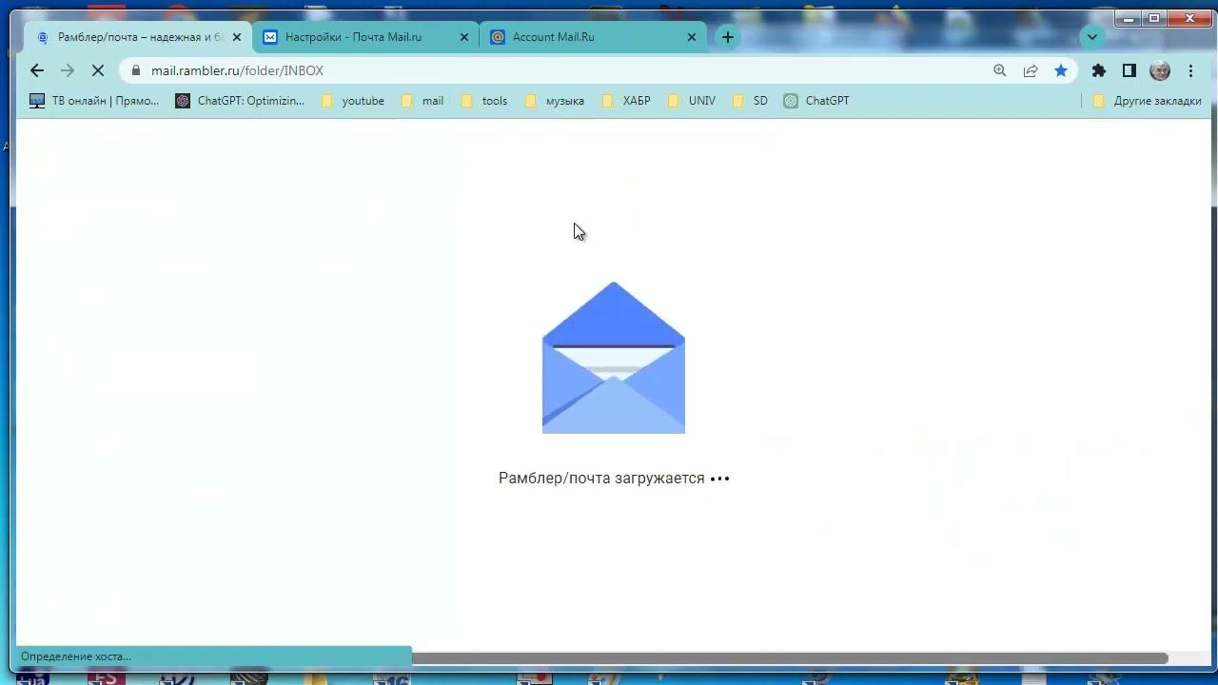Switch to Рамблер/почта tab

tap(137, 37)
